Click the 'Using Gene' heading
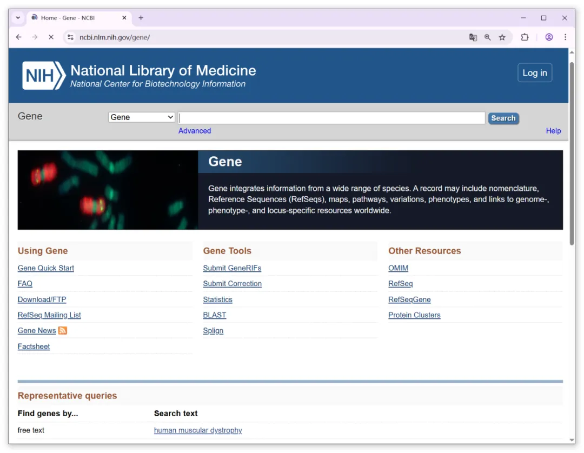This screenshot has height=453, width=584. tap(43, 251)
